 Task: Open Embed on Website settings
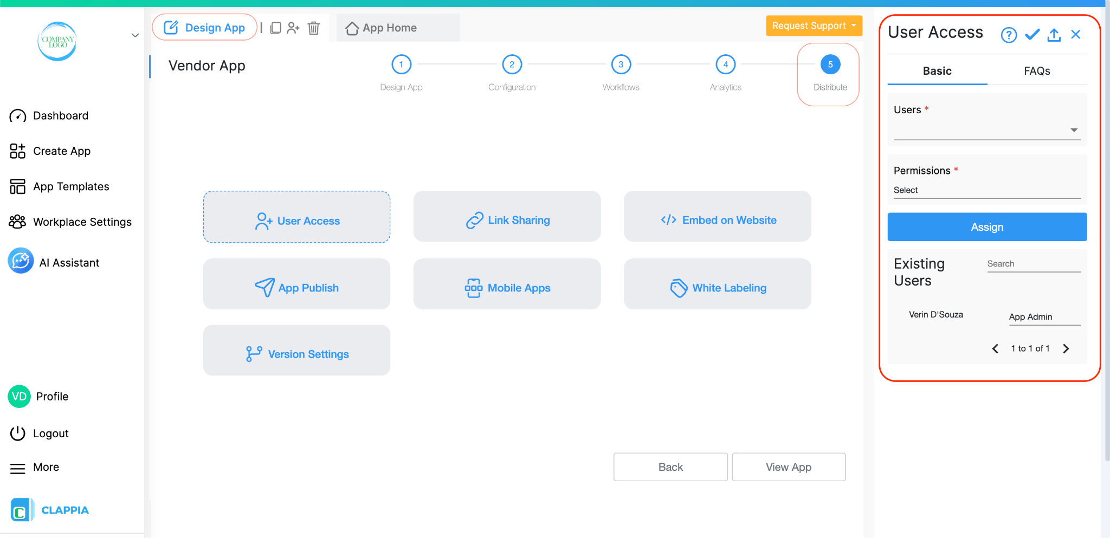tap(717, 216)
